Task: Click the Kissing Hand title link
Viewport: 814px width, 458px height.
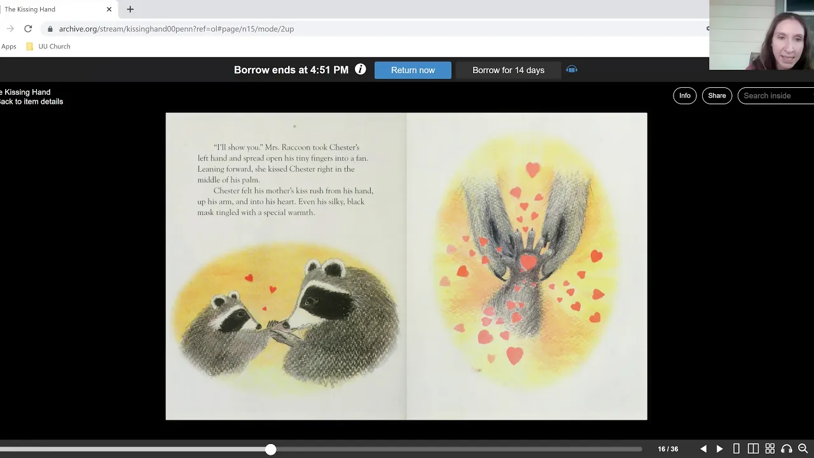Action: point(25,92)
